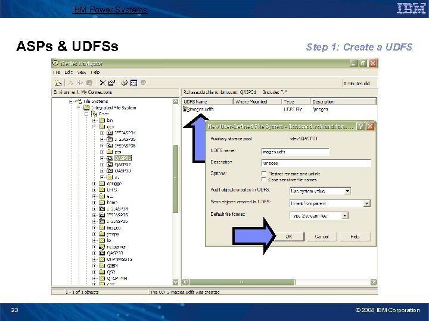
Task: Open the View menu
Action: tap(82, 72)
